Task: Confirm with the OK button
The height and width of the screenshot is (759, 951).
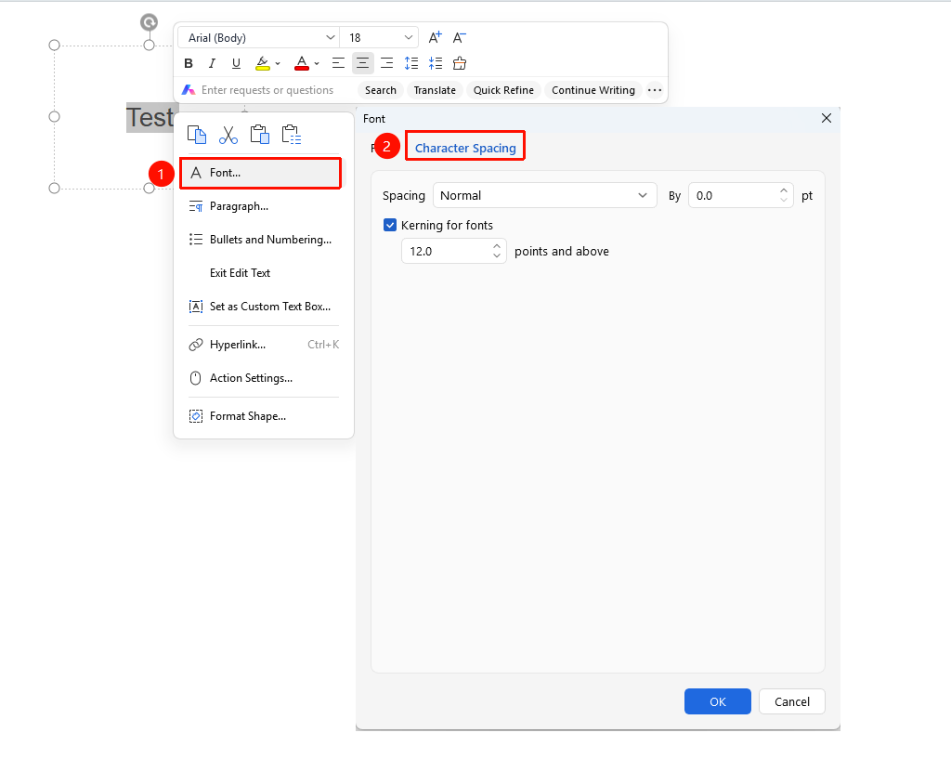Action: [x=718, y=701]
